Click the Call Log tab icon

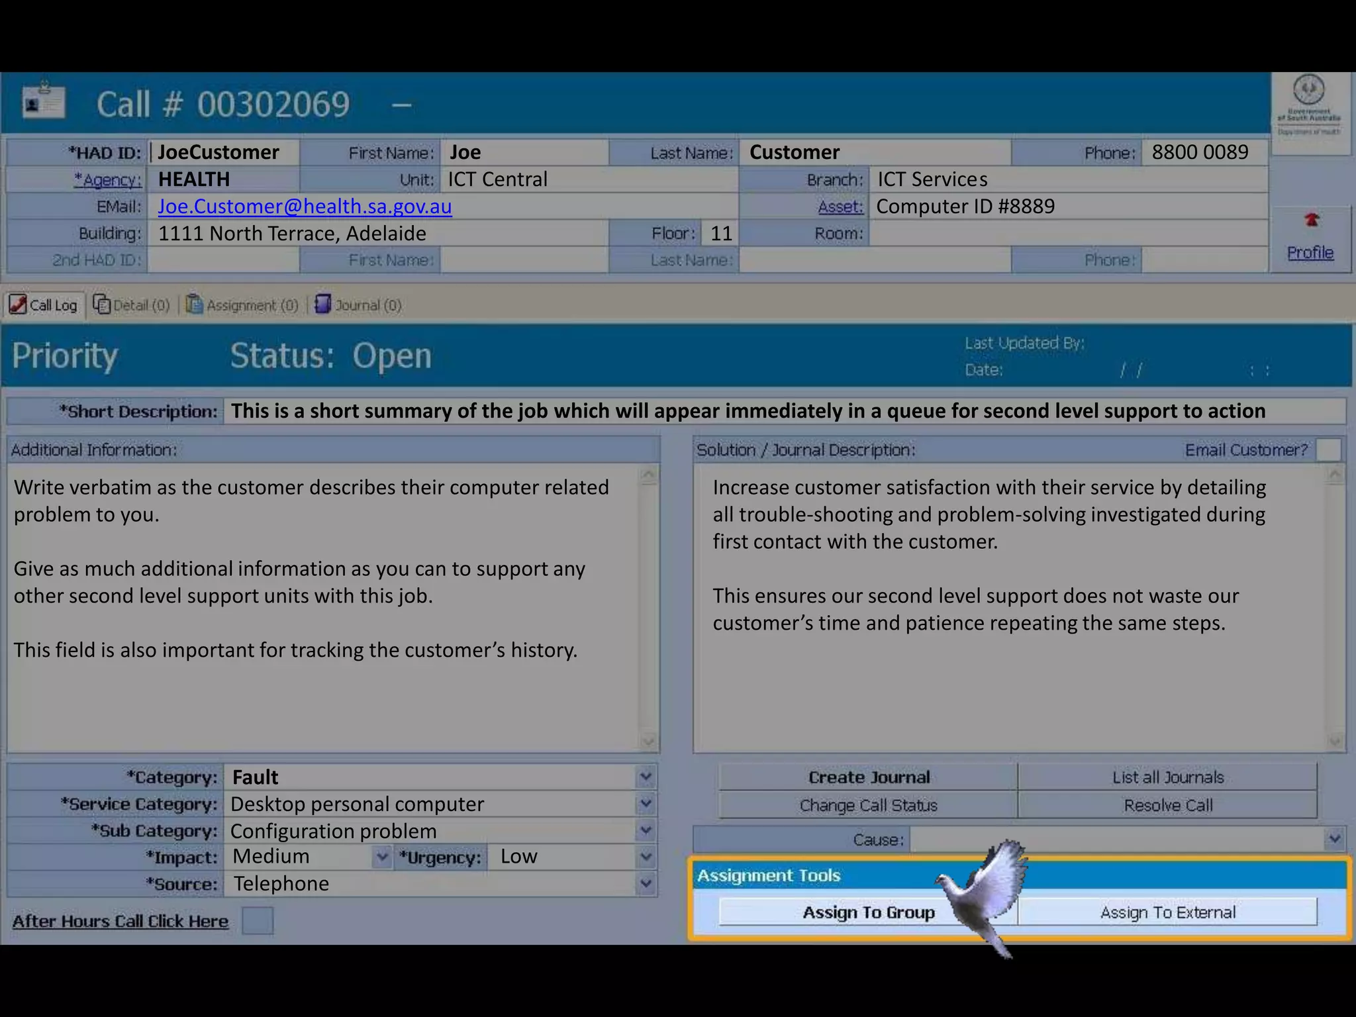[19, 305]
